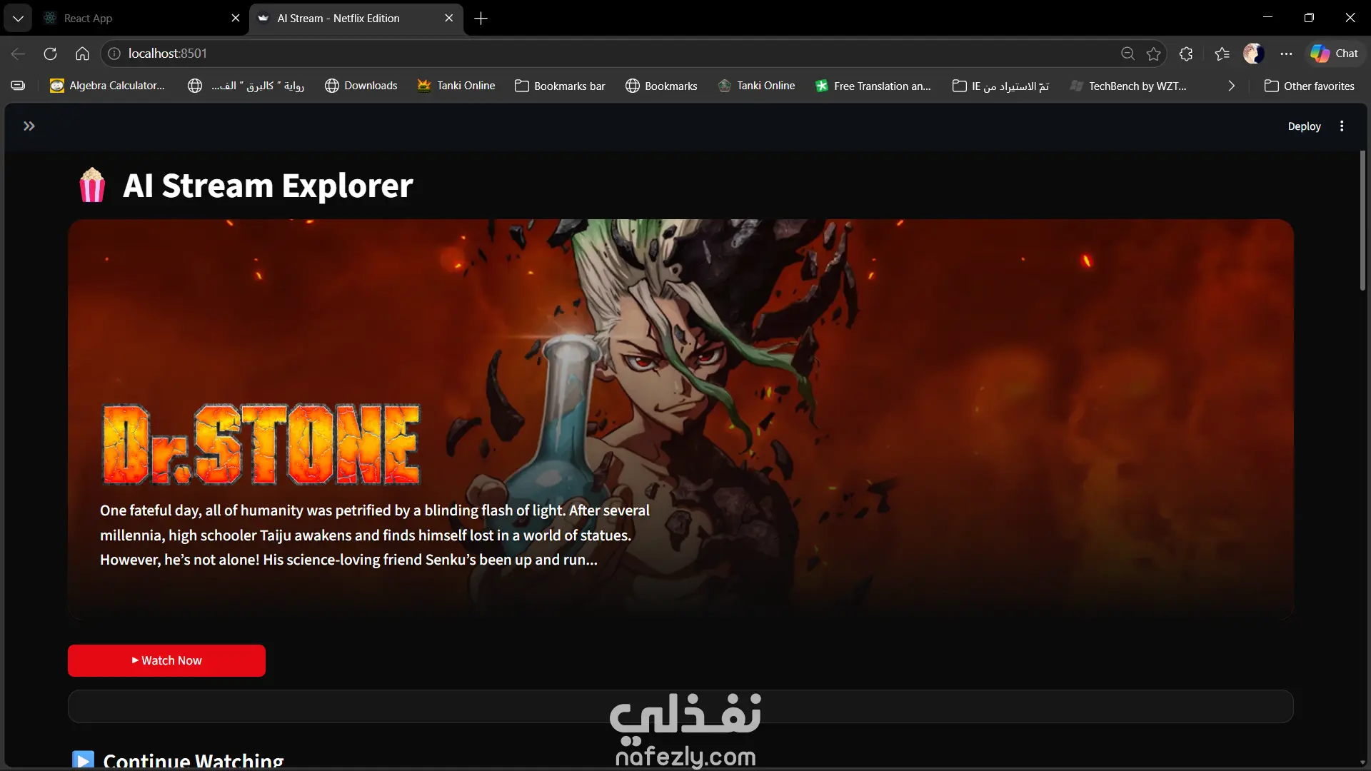Click the AI Stream Explorer heading
Image resolution: width=1371 pixels, height=771 pixels.
pyautogui.click(x=268, y=186)
